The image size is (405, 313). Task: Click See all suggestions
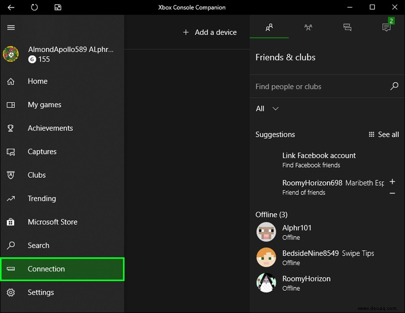[x=384, y=134]
